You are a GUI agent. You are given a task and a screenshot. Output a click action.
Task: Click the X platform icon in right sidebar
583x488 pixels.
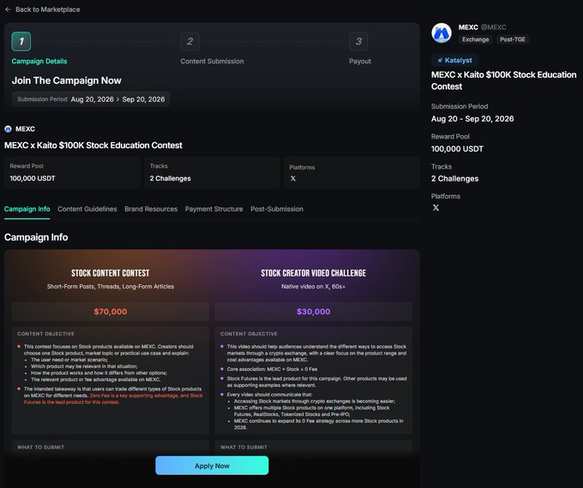click(436, 207)
